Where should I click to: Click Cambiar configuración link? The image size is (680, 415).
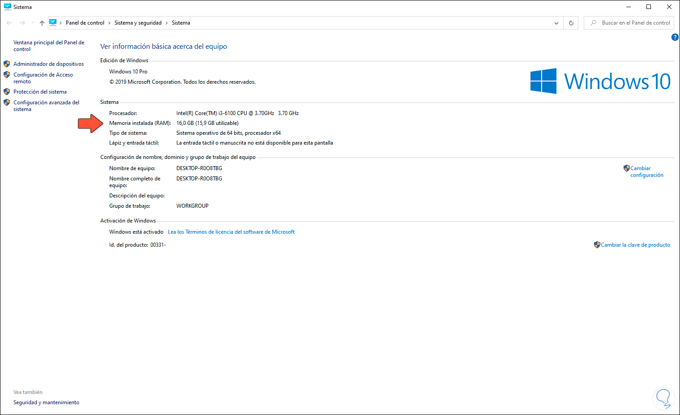click(647, 171)
